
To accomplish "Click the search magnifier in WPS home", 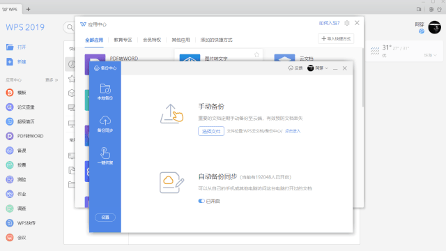I will [x=70, y=27].
